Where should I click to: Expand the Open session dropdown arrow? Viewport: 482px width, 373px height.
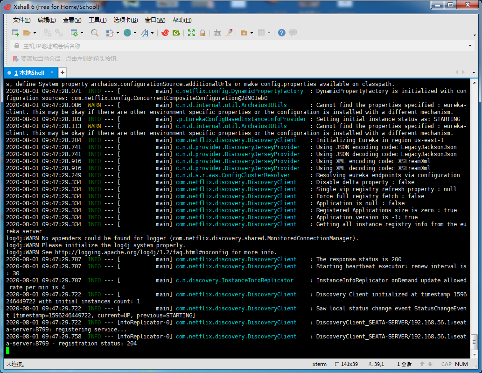click(x=35, y=33)
